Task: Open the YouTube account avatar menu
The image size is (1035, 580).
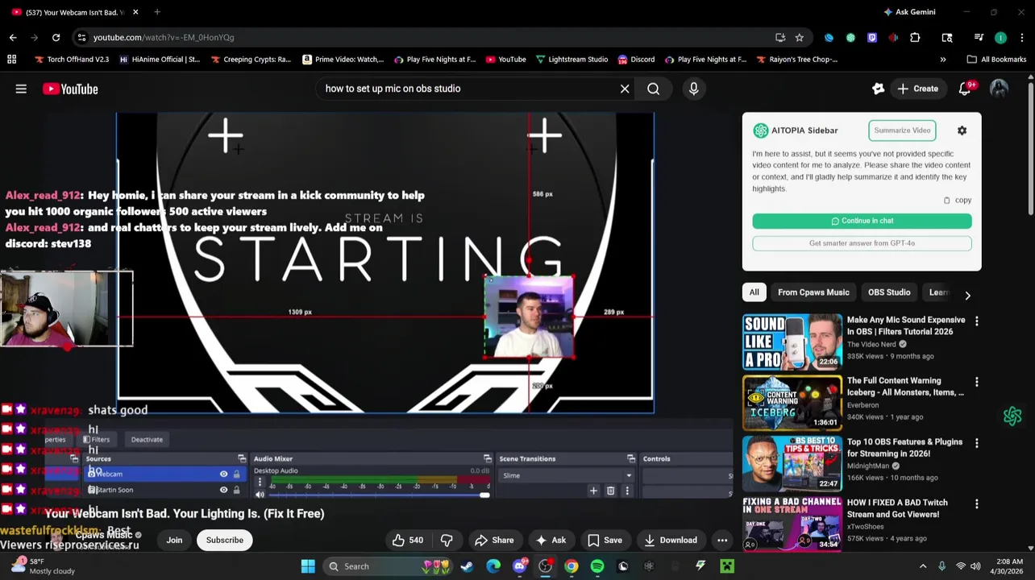Action: click(x=999, y=89)
